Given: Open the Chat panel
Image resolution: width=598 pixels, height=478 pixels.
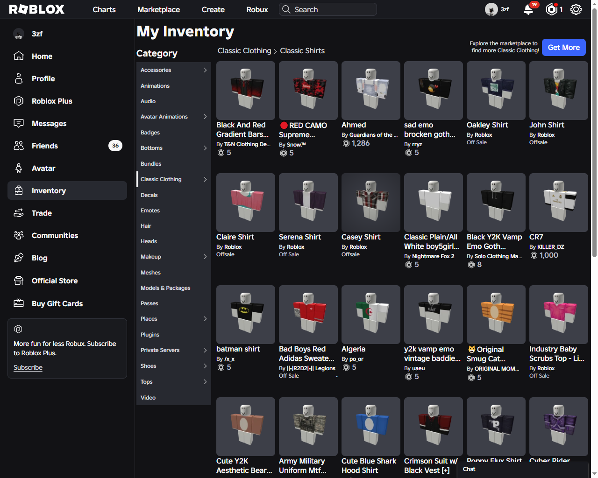Looking at the screenshot, I should pos(523,470).
